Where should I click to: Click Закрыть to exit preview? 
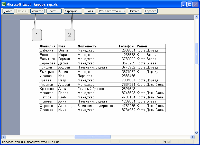(135, 11)
